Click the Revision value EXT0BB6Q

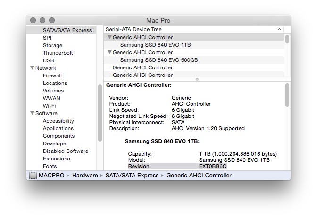click(x=213, y=166)
